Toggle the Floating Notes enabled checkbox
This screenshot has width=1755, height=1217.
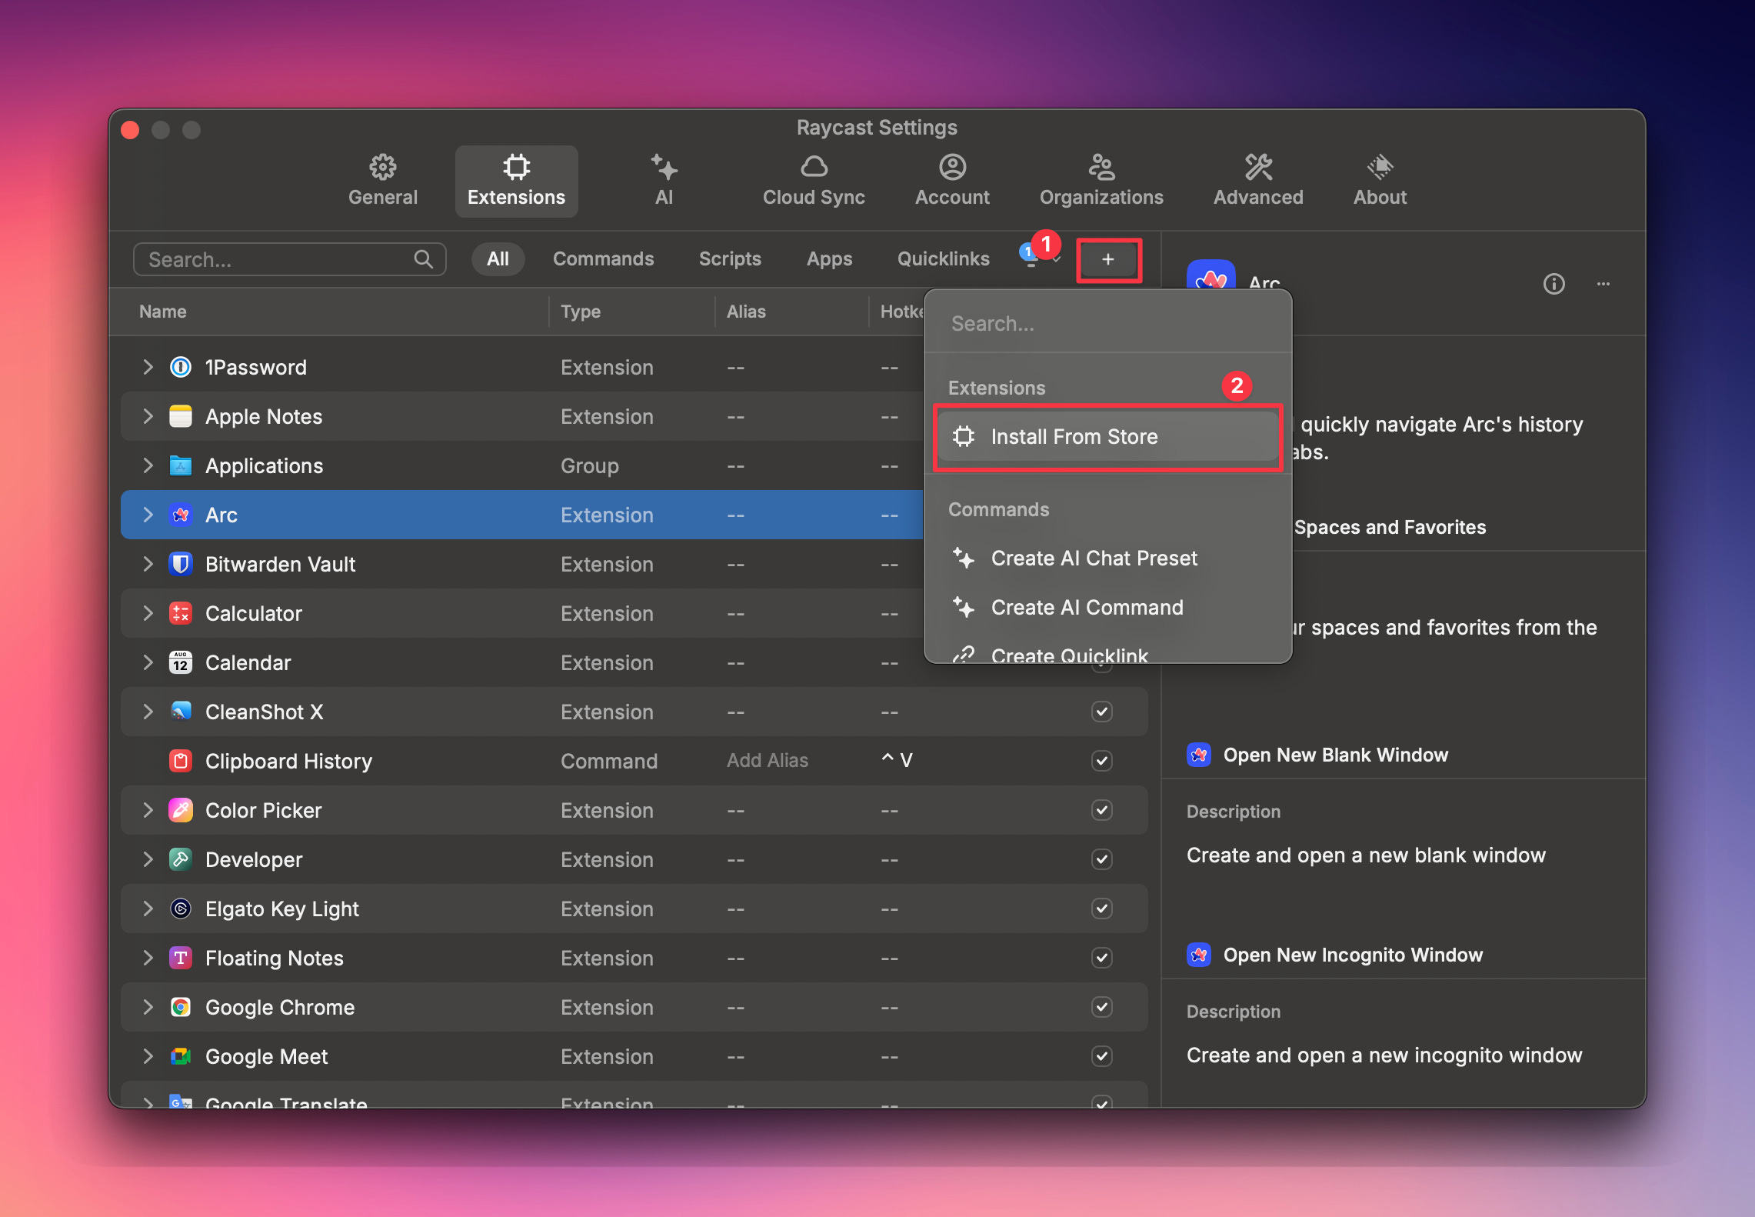[1101, 958]
